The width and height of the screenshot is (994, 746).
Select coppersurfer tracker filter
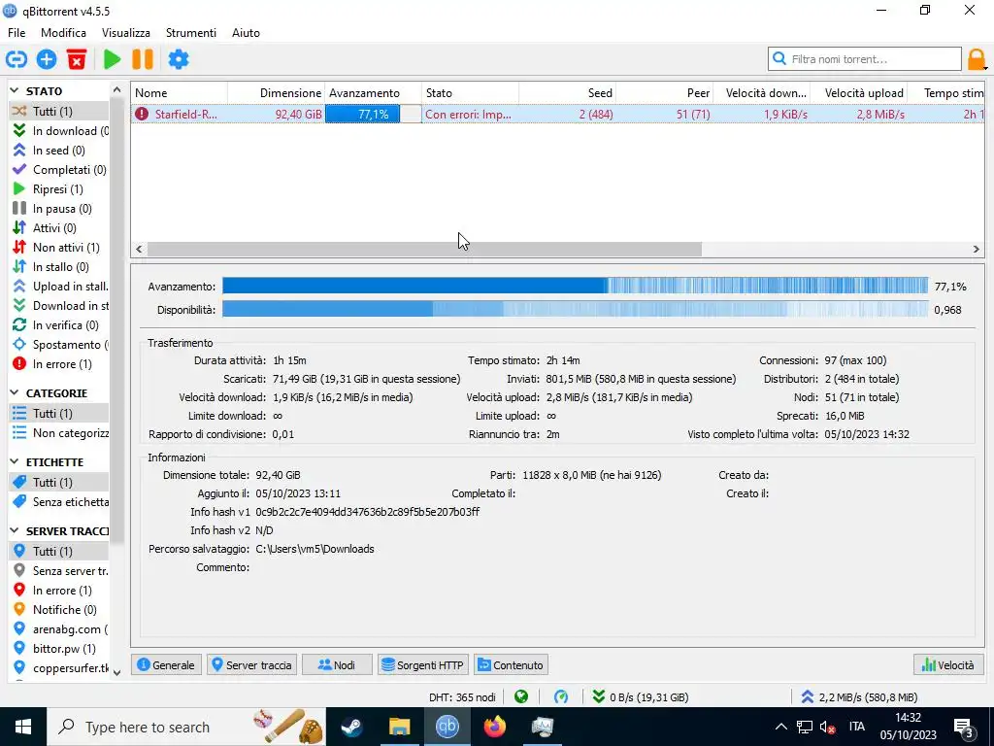(60, 668)
